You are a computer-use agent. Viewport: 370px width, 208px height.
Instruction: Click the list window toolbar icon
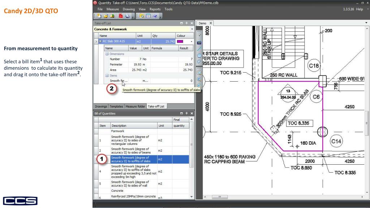[148, 16]
